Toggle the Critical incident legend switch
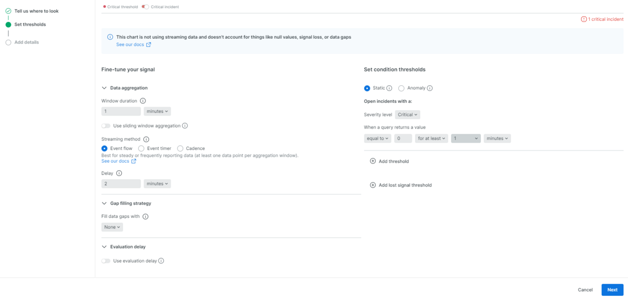The image size is (628, 301). pyautogui.click(x=145, y=7)
